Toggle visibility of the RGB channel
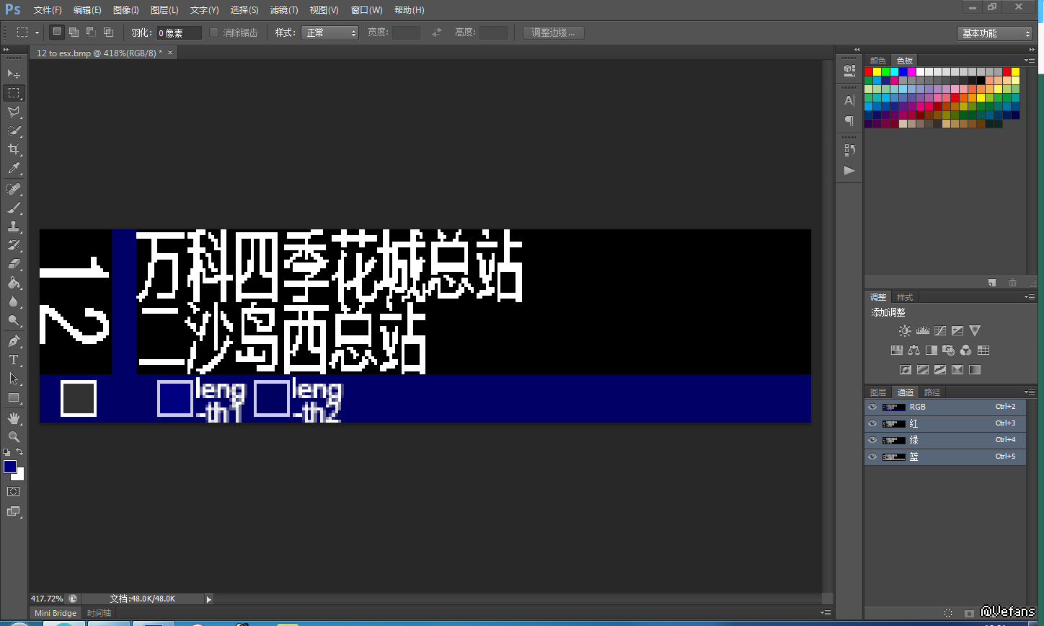Image resolution: width=1044 pixels, height=626 pixels. point(872,407)
